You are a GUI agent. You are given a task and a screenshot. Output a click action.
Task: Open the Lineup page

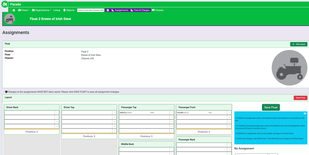(x=57, y=10)
